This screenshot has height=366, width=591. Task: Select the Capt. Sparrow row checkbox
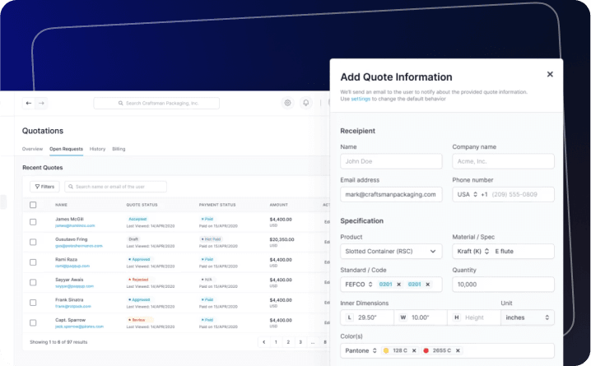[x=33, y=321]
